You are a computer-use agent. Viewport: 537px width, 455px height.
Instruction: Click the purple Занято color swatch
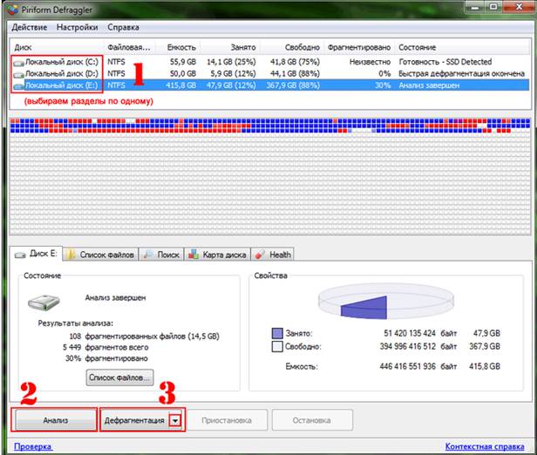click(277, 333)
